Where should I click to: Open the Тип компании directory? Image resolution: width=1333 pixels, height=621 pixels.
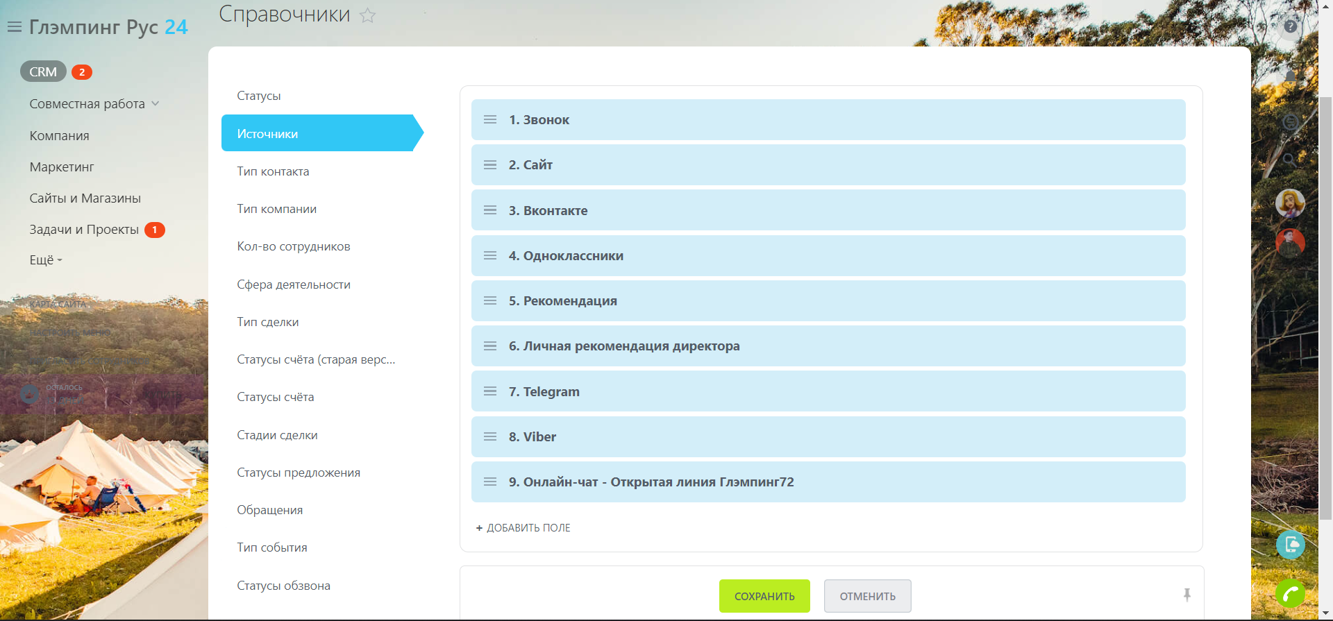(x=276, y=209)
